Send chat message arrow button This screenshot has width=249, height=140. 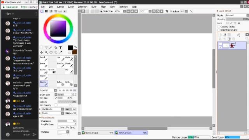[x=34, y=135]
